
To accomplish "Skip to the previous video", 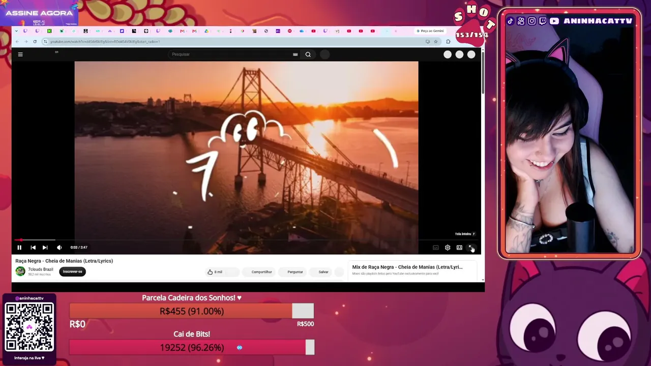I will (33, 248).
